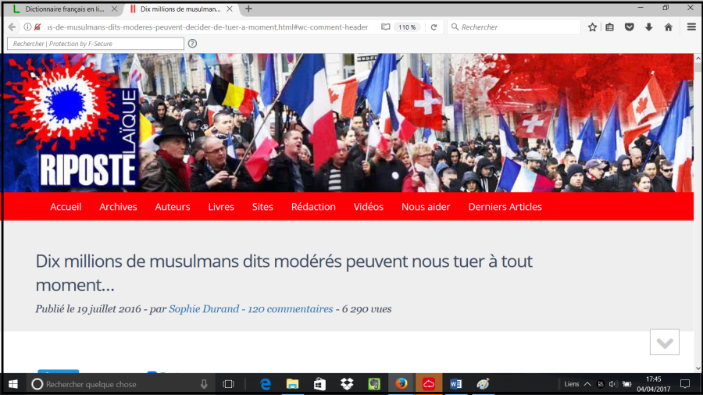Viewport: 703px width, 395px height.
Task: Open the Derniers Articles navigation link
Action: (505, 207)
